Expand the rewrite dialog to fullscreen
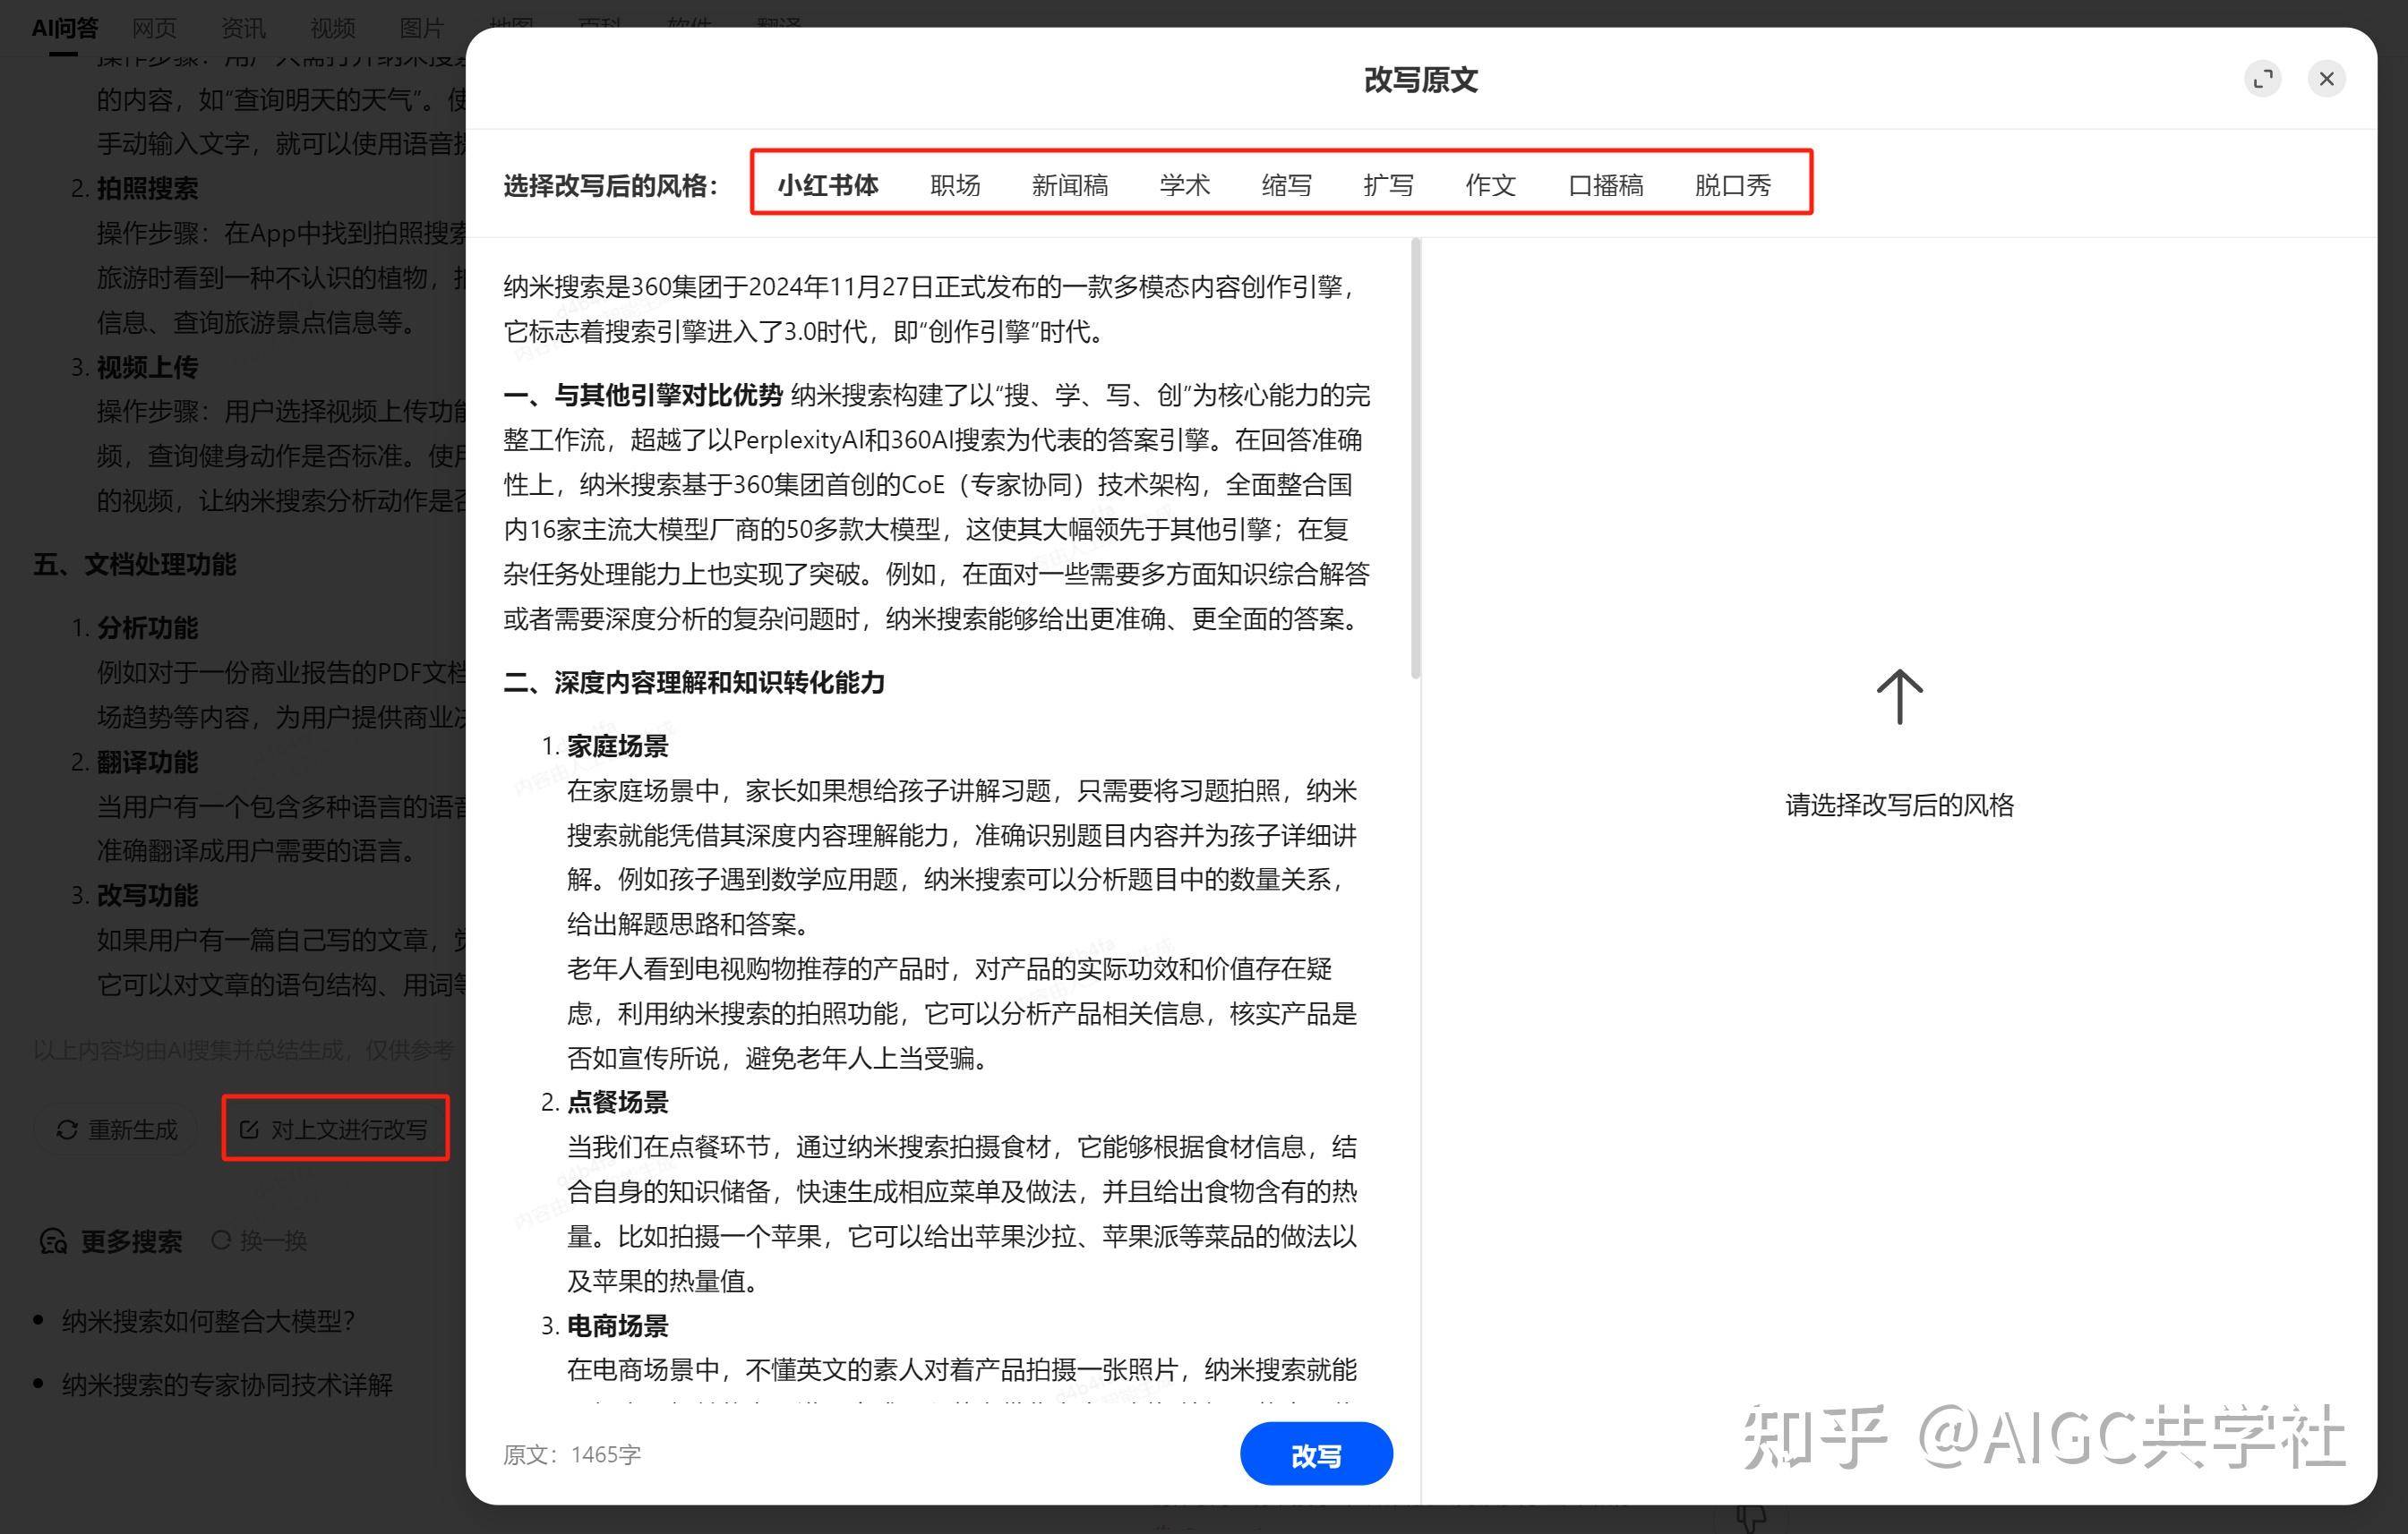The height and width of the screenshot is (1534, 2408). (x=2263, y=79)
